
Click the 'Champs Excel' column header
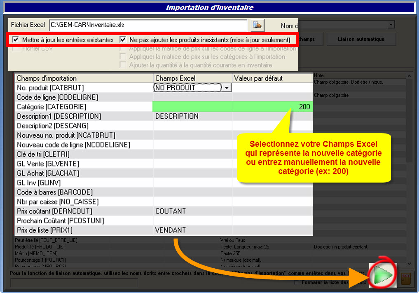click(192, 78)
